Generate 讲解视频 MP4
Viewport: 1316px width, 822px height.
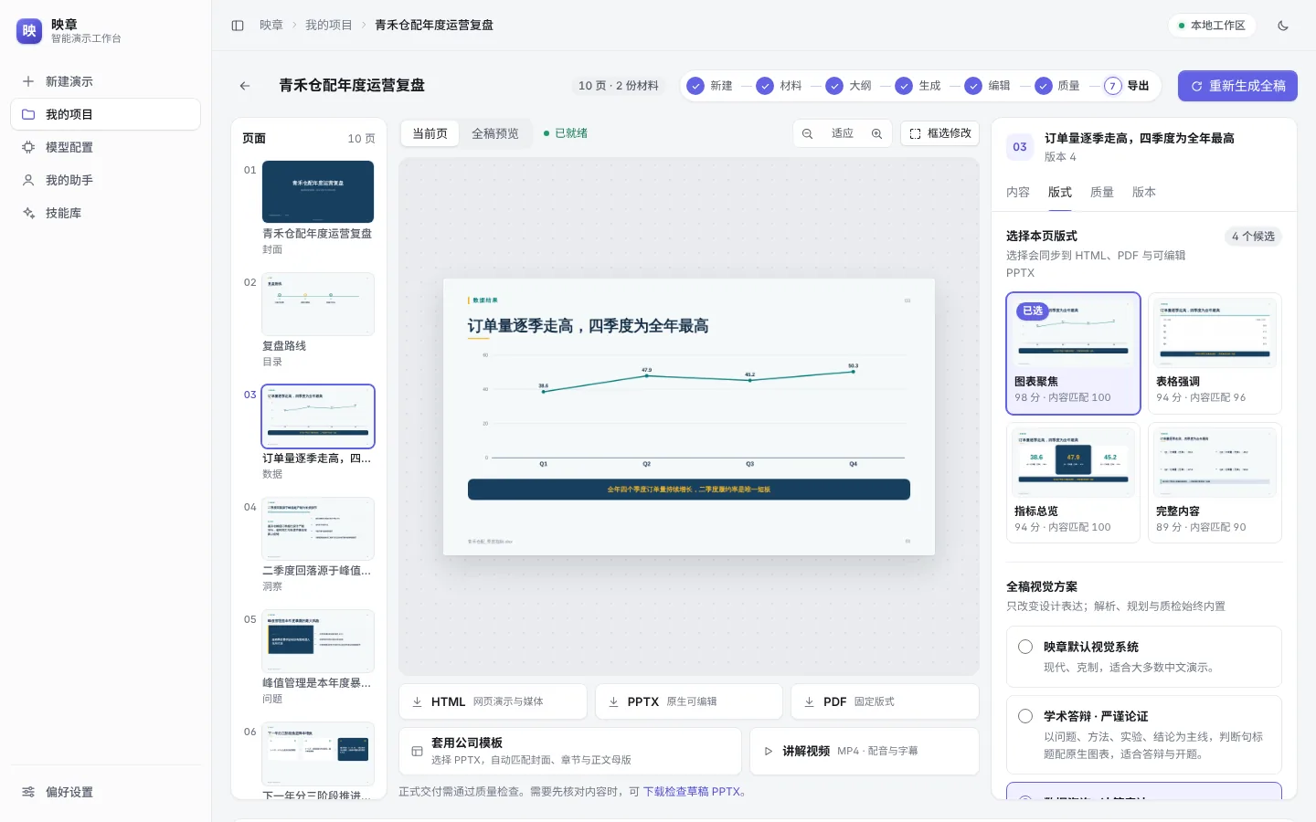[865, 751]
